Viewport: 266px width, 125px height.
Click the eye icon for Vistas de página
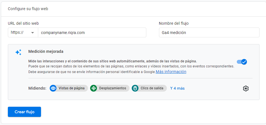click(53, 88)
